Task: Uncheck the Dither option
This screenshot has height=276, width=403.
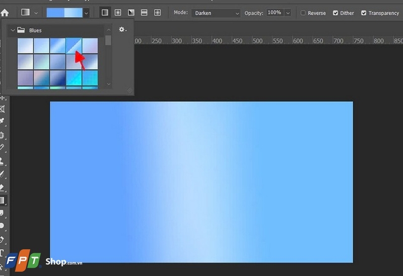Action: click(x=335, y=13)
